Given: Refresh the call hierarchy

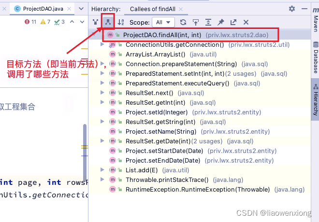Looking at the screenshot, I should click(x=183, y=22).
